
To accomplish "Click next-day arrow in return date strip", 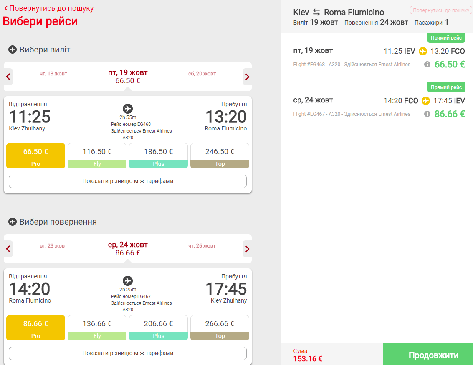I will pos(247,249).
